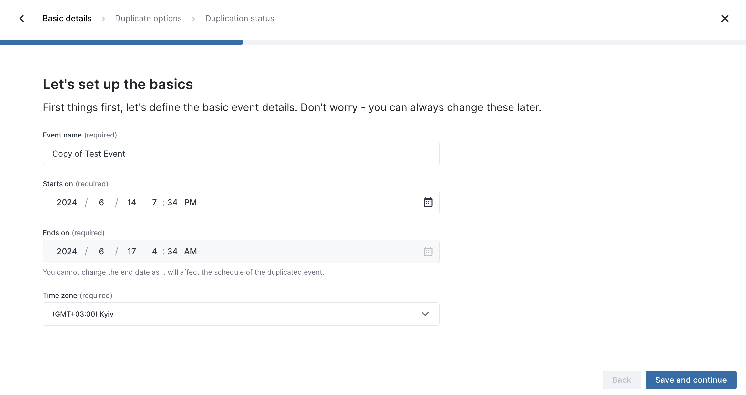
Task: Go to the Duplication status step
Action: pyautogui.click(x=240, y=19)
